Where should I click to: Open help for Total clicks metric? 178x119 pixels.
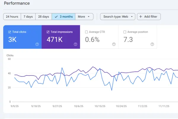(37, 44)
